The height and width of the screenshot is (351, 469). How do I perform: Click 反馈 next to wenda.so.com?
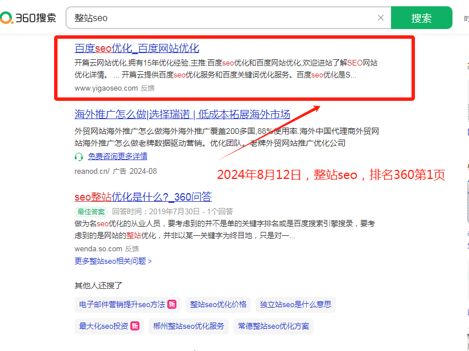click(x=131, y=248)
